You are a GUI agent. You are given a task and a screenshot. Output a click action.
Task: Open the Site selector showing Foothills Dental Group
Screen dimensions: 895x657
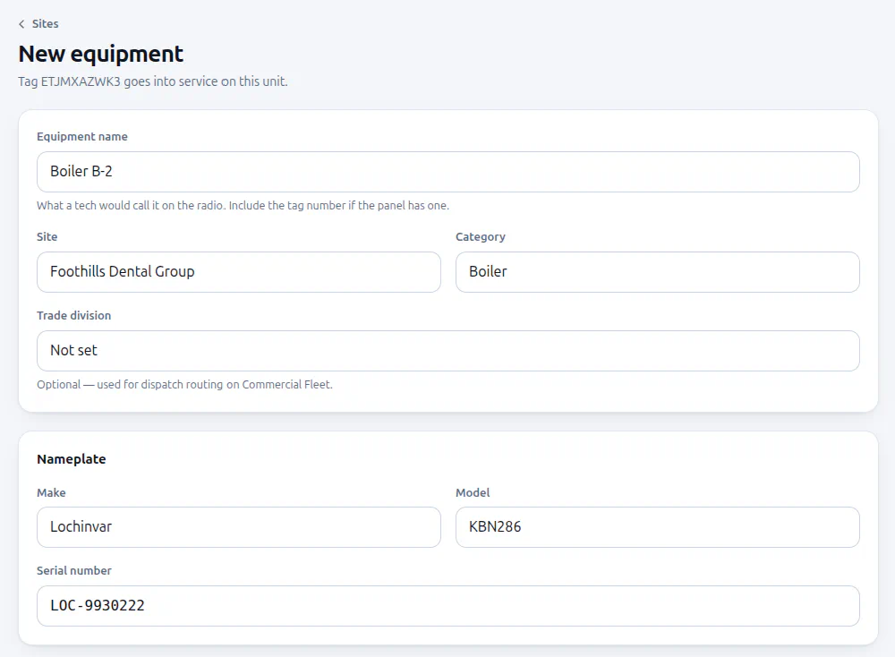(239, 272)
